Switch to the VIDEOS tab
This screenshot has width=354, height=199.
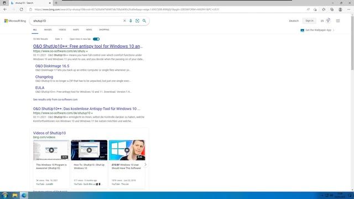coord(63,30)
